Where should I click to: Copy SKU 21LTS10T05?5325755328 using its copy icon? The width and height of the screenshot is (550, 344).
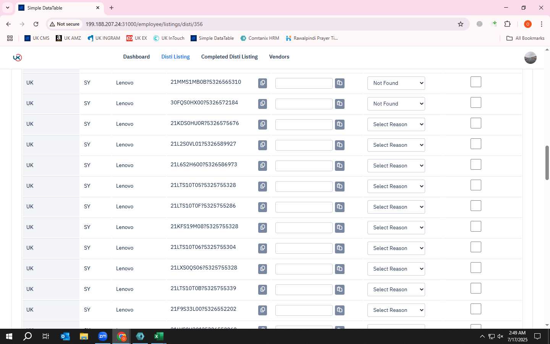[x=262, y=186]
